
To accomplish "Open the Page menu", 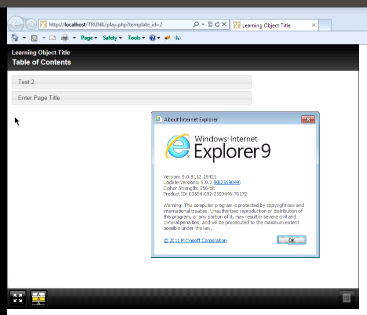I will coord(89,37).
